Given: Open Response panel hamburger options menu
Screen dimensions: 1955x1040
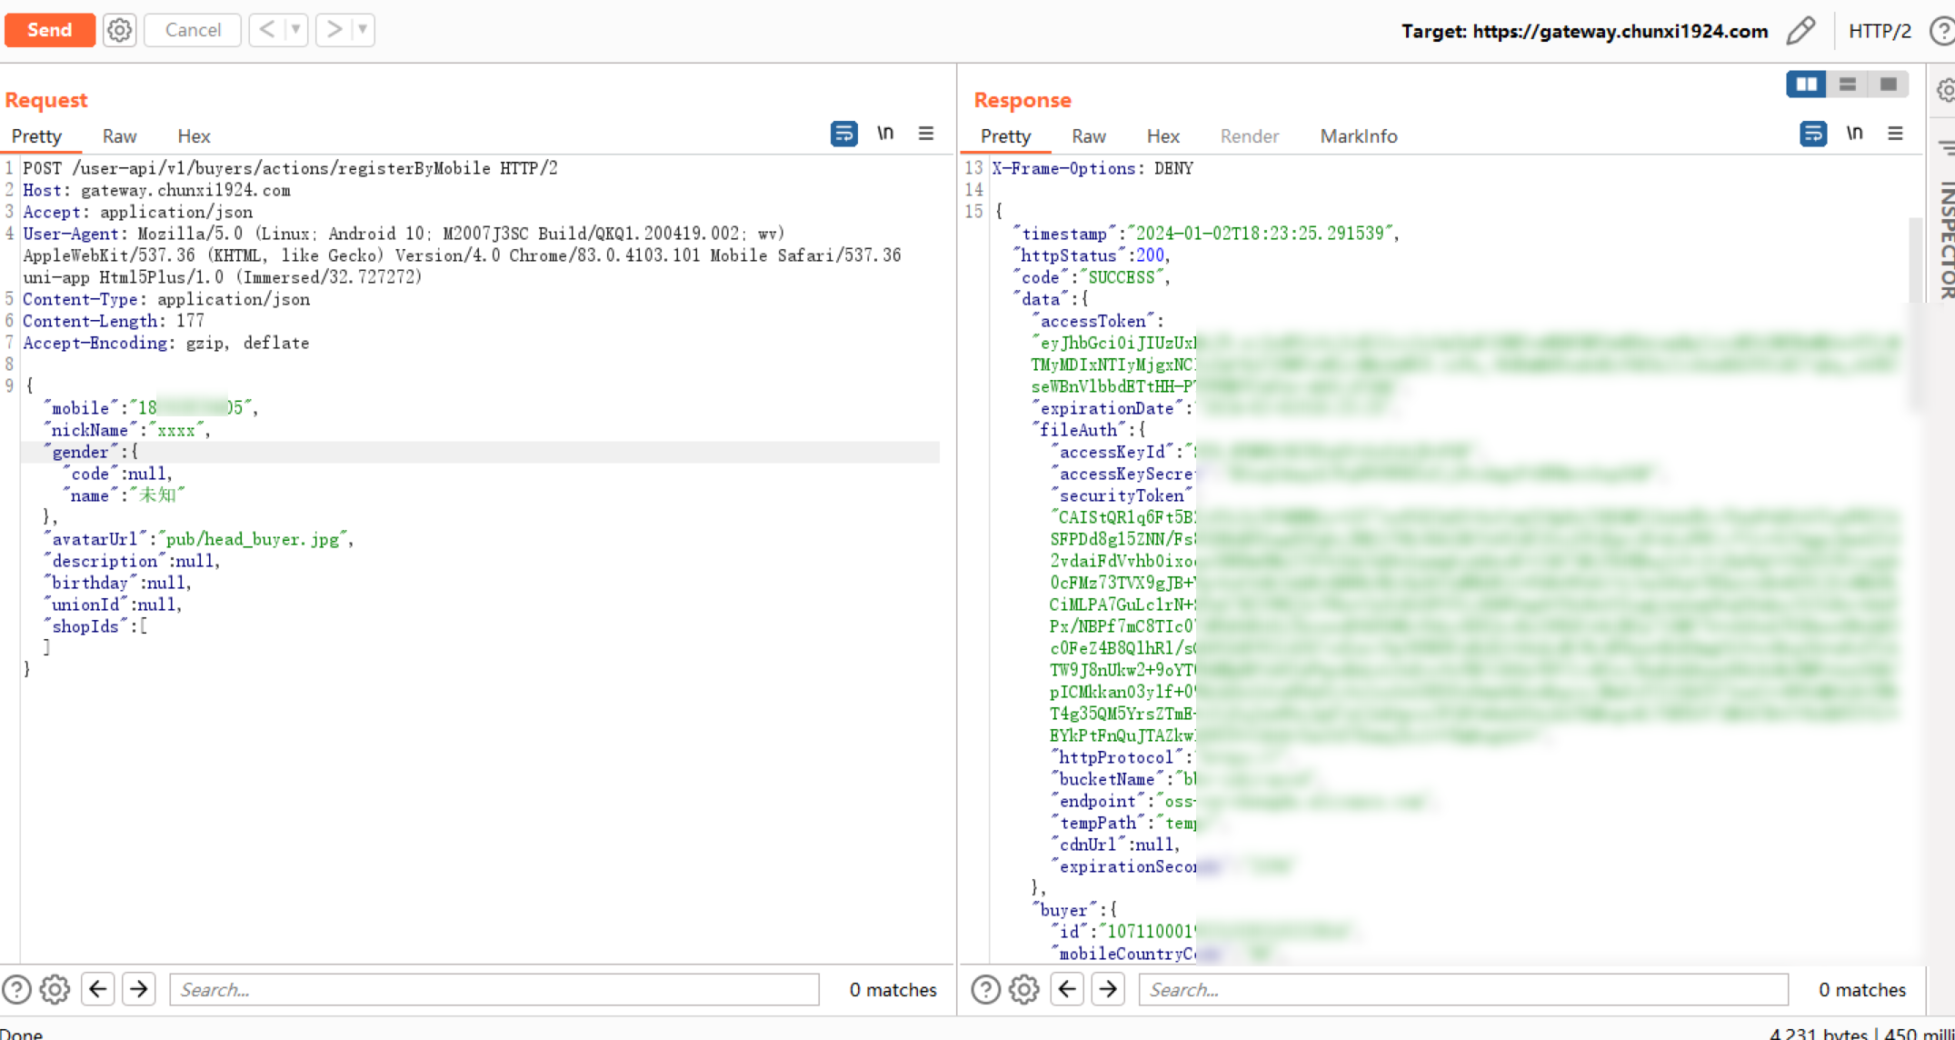Looking at the screenshot, I should 1895,134.
